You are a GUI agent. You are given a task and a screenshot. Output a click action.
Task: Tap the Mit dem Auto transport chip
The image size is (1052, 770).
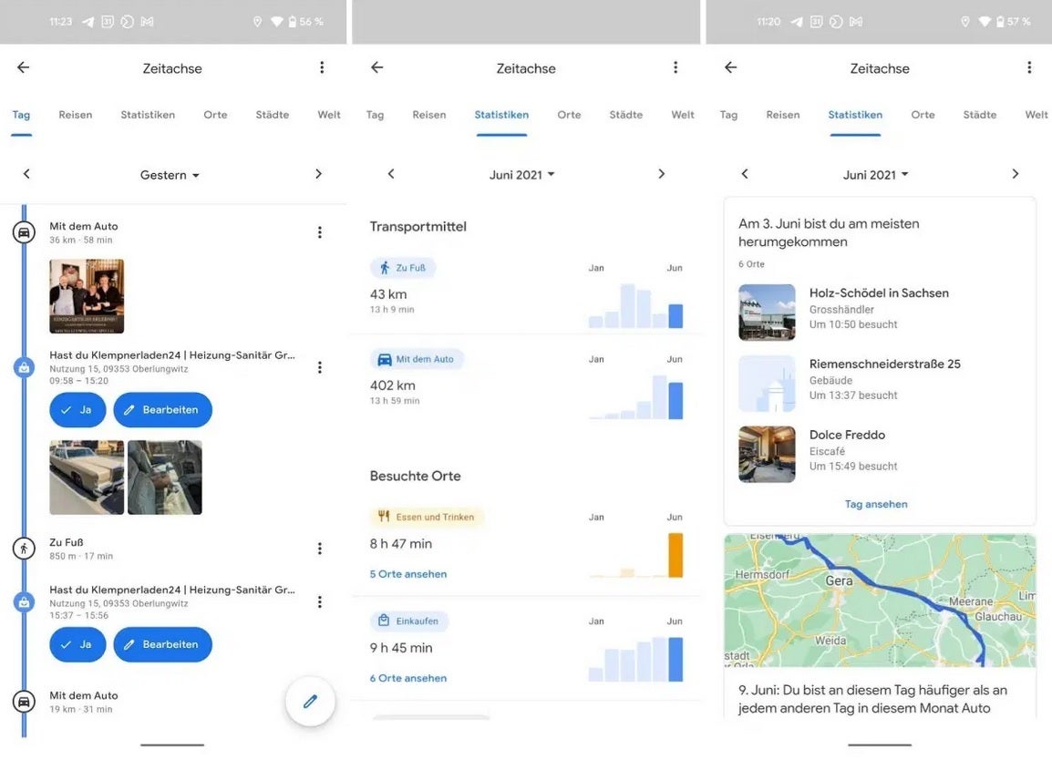coord(417,359)
